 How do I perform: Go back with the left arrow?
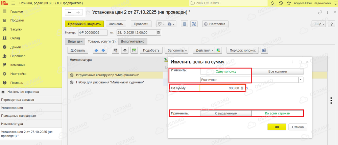click(69, 12)
